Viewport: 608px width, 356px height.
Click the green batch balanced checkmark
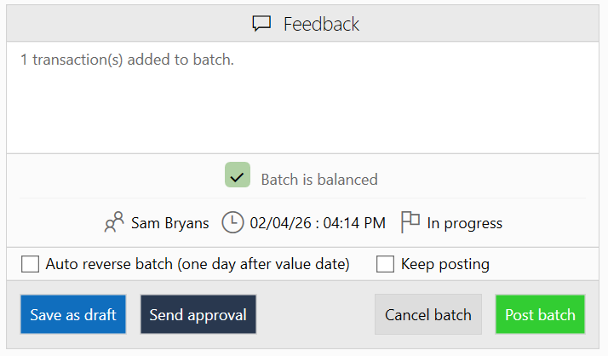238,176
